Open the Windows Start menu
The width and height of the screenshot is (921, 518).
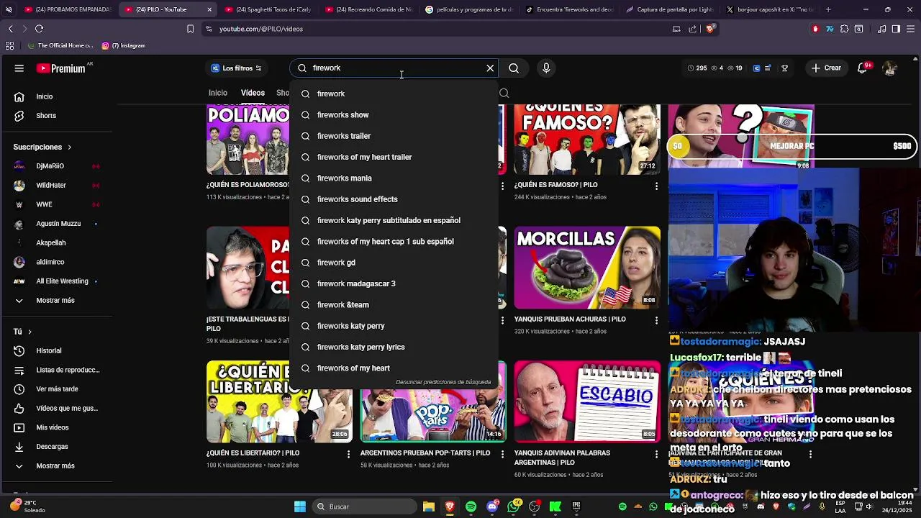[x=300, y=506]
